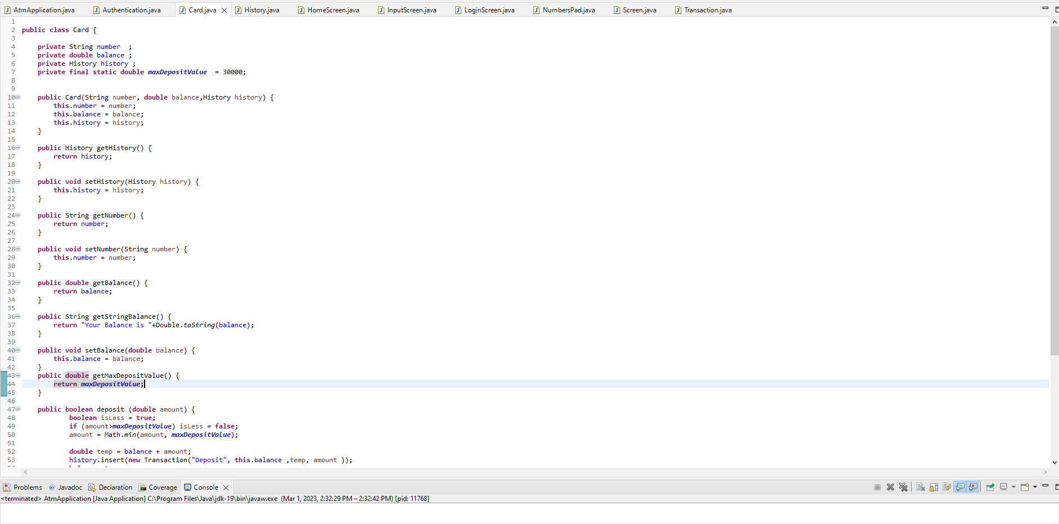Minimize the Console view
Viewport: 1059px width, 524px height.
1045,487
